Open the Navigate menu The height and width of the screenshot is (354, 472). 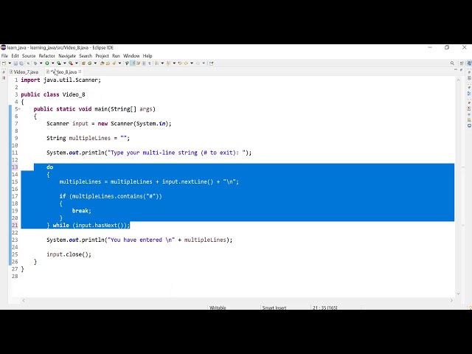(67, 56)
